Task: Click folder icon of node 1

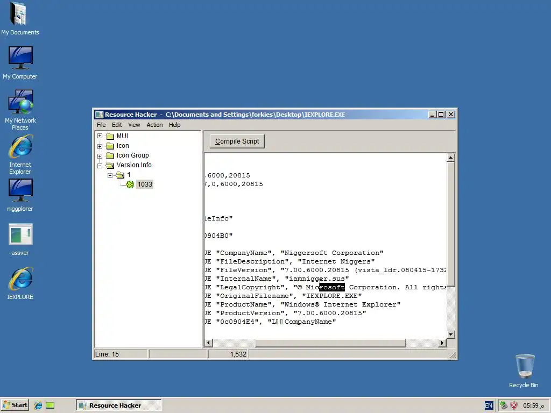Action: 120,175
